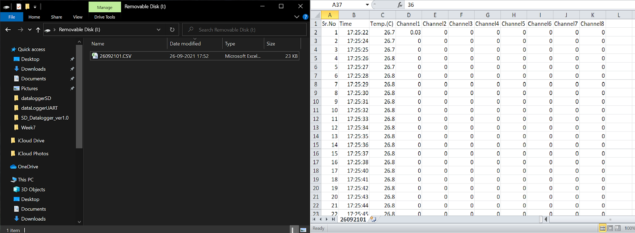Screen dimensions: 635x233
Task: Open Customize Quick Access Toolbar dropdown
Action: [x=35, y=7]
